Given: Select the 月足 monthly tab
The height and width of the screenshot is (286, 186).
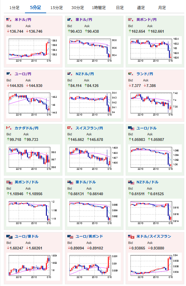Looking at the screenshot, I should coord(162,8).
